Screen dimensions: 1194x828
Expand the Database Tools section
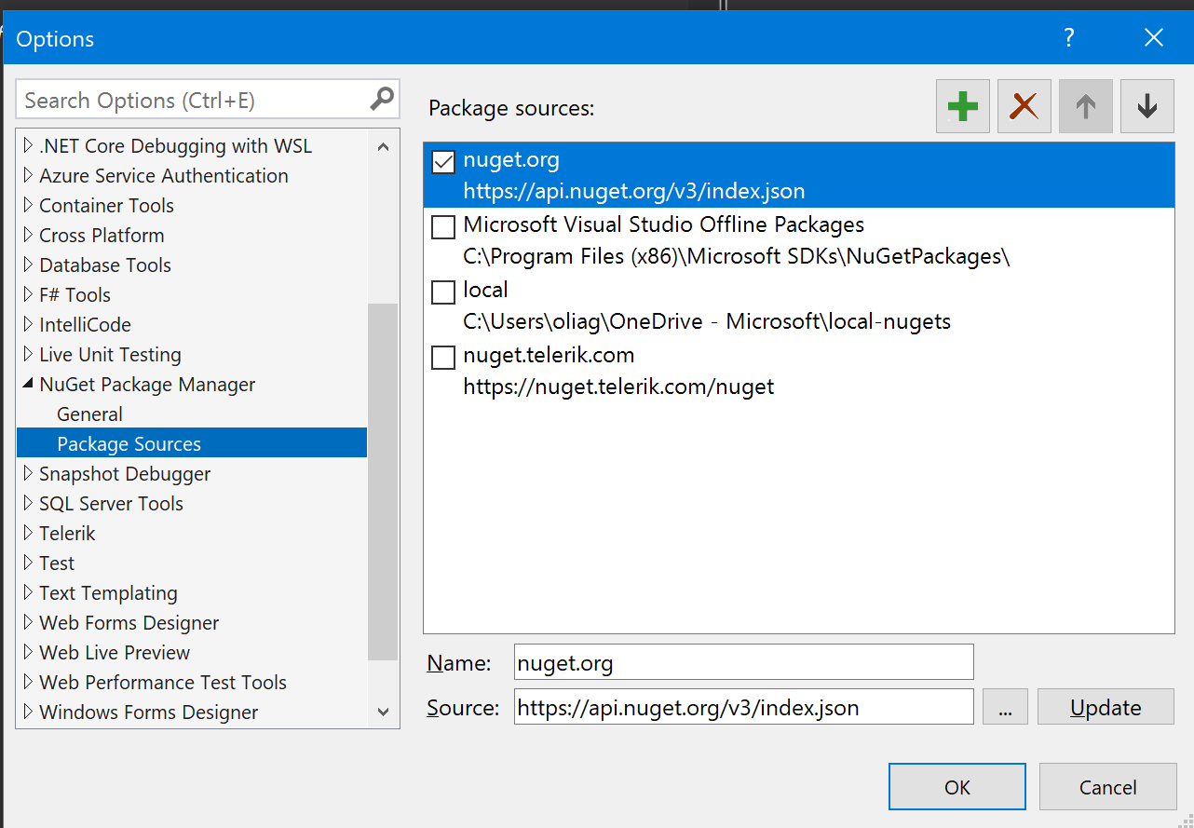(x=27, y=265)
